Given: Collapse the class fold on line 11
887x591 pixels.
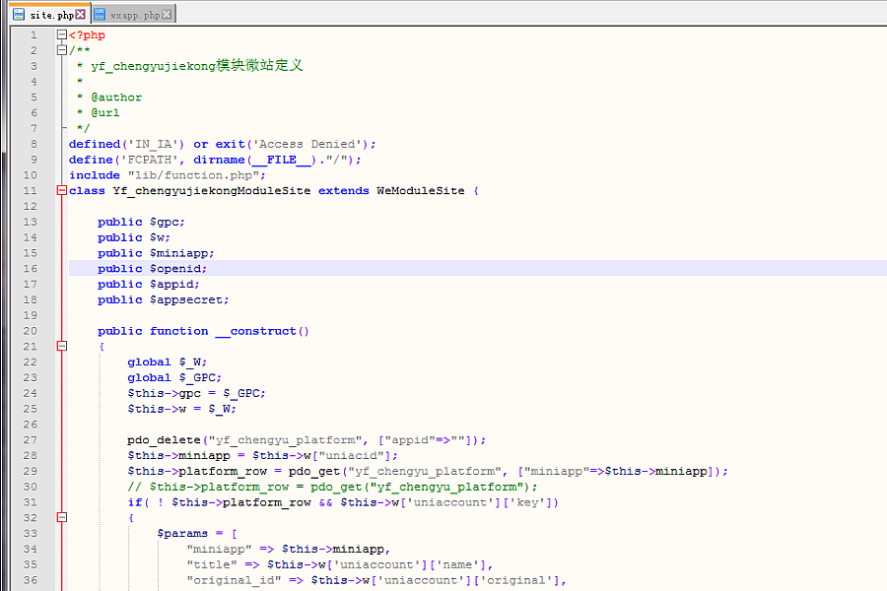Looking at the screenshot, I should [62, 190].
